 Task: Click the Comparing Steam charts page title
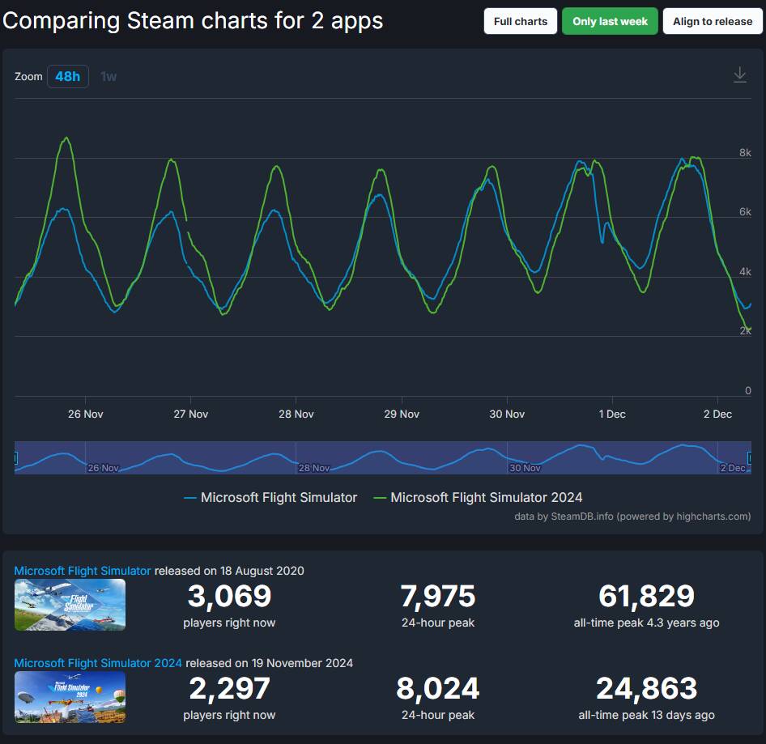point(193,20)
